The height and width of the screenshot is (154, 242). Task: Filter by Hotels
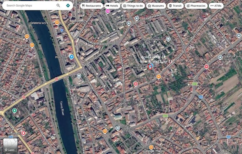112,6
